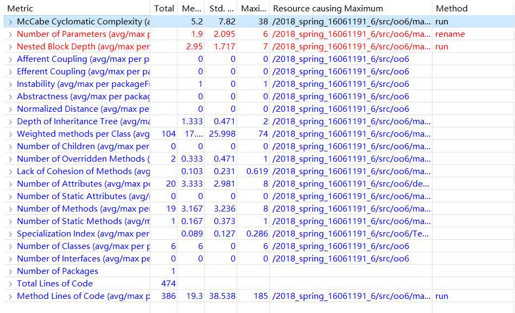This screenshot has width=515, height=313.
Task: Click maximum value 74
Action: [x=263, y=134]
